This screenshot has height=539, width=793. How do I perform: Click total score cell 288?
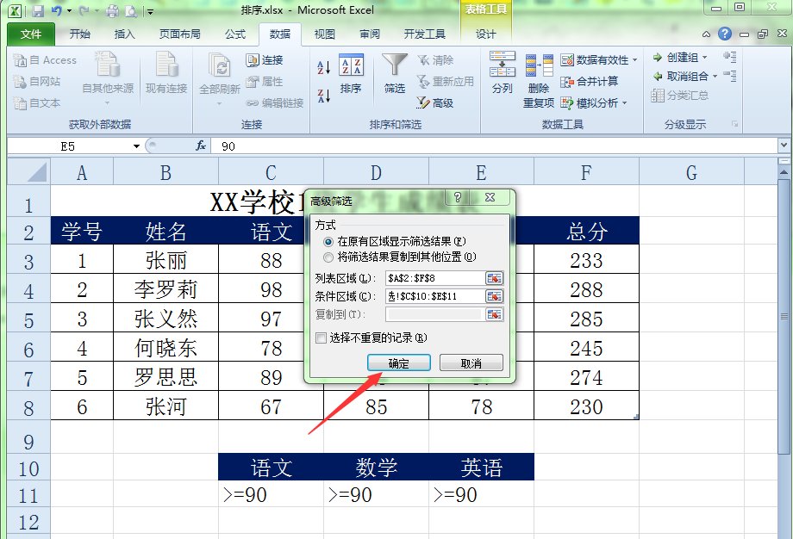pos(587,289)
